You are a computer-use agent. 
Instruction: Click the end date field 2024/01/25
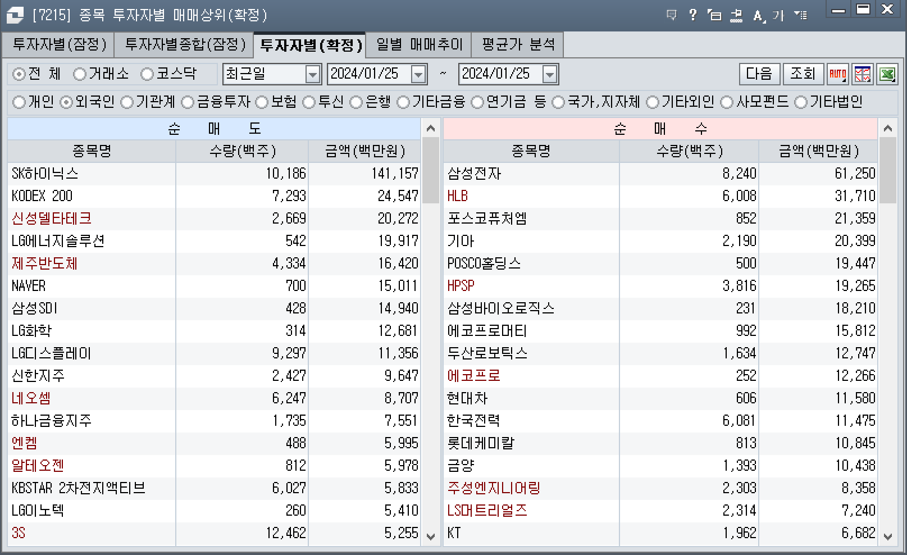[501, 74]
